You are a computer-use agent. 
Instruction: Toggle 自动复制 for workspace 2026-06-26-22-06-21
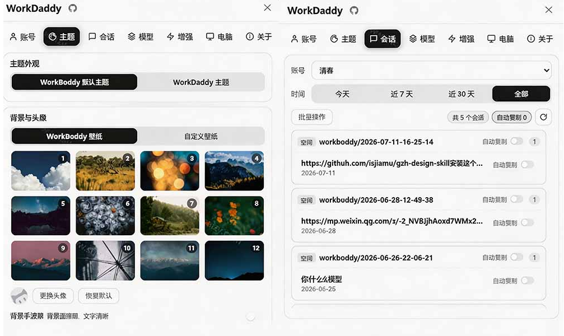pos(517,257)
